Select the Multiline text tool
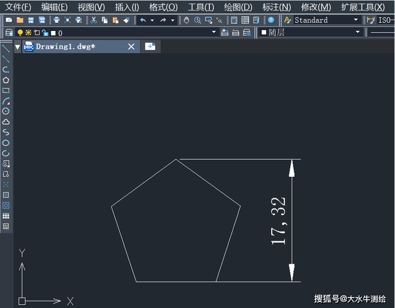395x308 pixels. click(x=6, y=226)
